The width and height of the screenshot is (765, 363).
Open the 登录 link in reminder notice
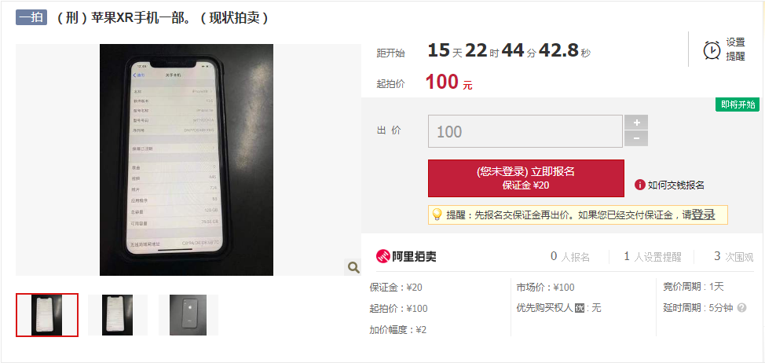(703, 214)
